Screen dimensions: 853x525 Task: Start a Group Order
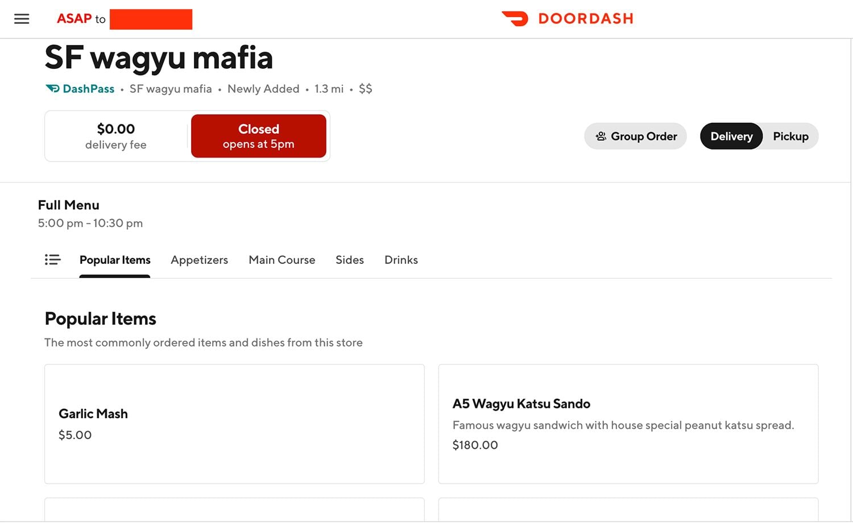(643, 137)
